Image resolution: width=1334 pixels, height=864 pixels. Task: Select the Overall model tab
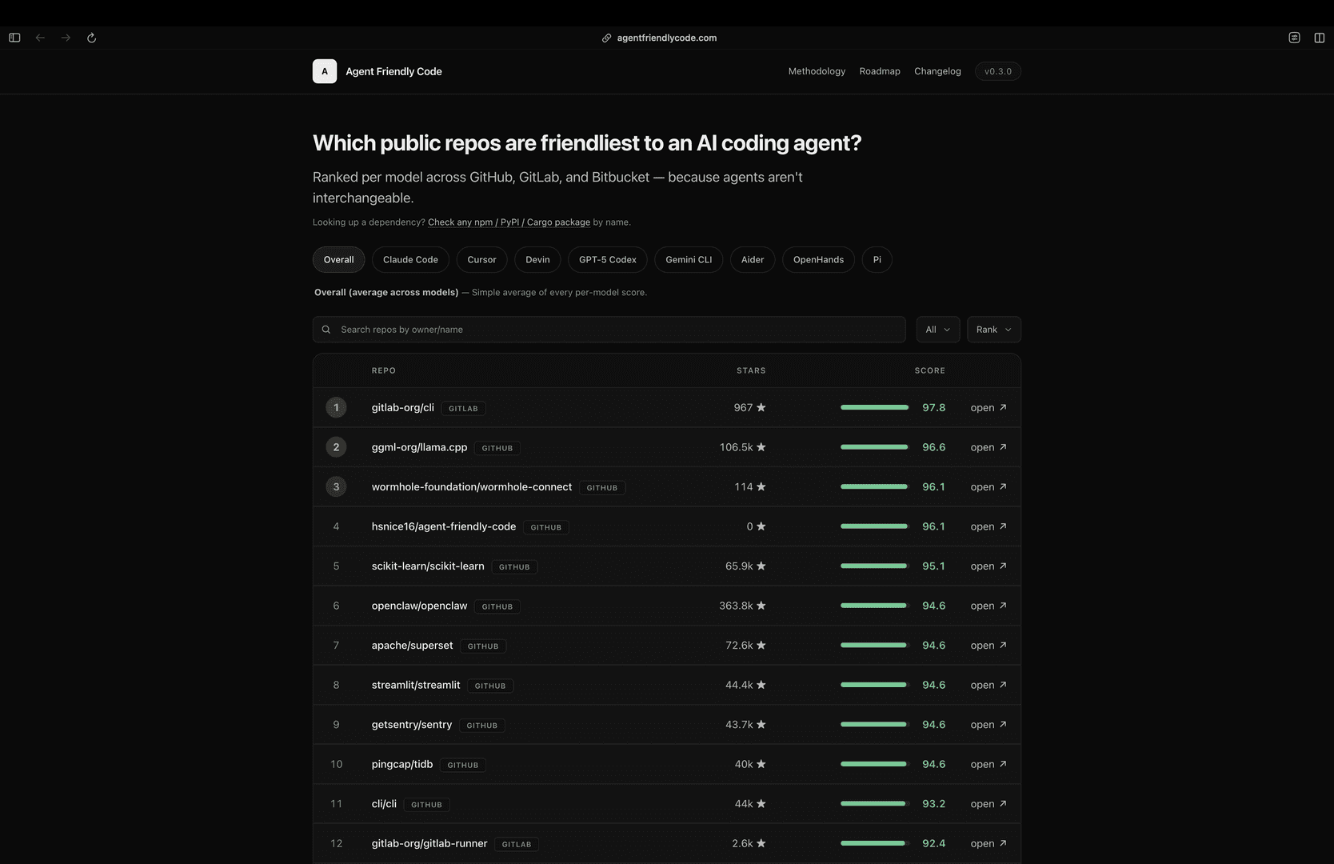pyautogui.click(x=338, y=259)
